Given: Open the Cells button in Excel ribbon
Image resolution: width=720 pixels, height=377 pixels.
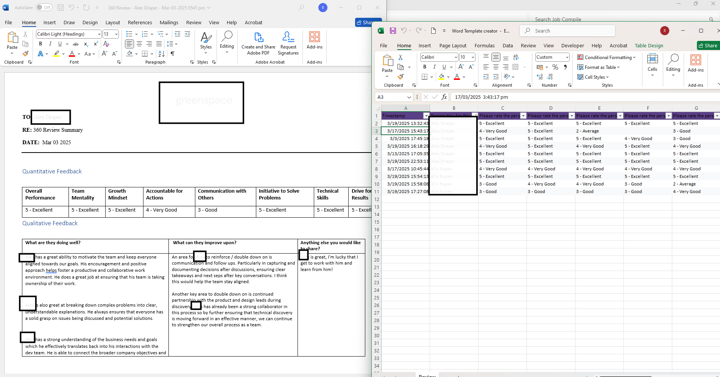Looking at the screenshot, I should [x=652, y=65].
